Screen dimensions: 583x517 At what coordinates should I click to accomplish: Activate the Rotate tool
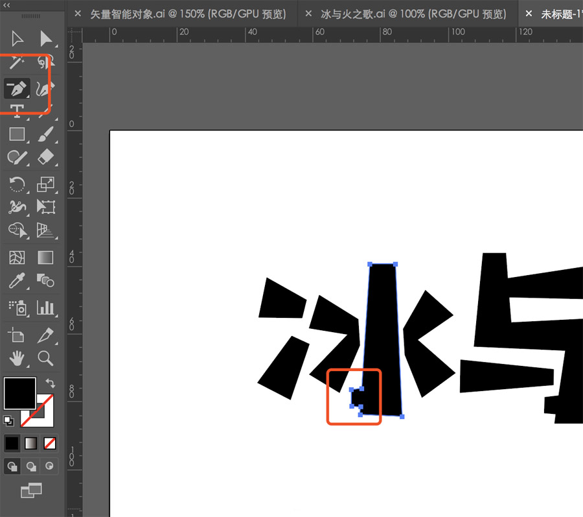click(17, 184)
